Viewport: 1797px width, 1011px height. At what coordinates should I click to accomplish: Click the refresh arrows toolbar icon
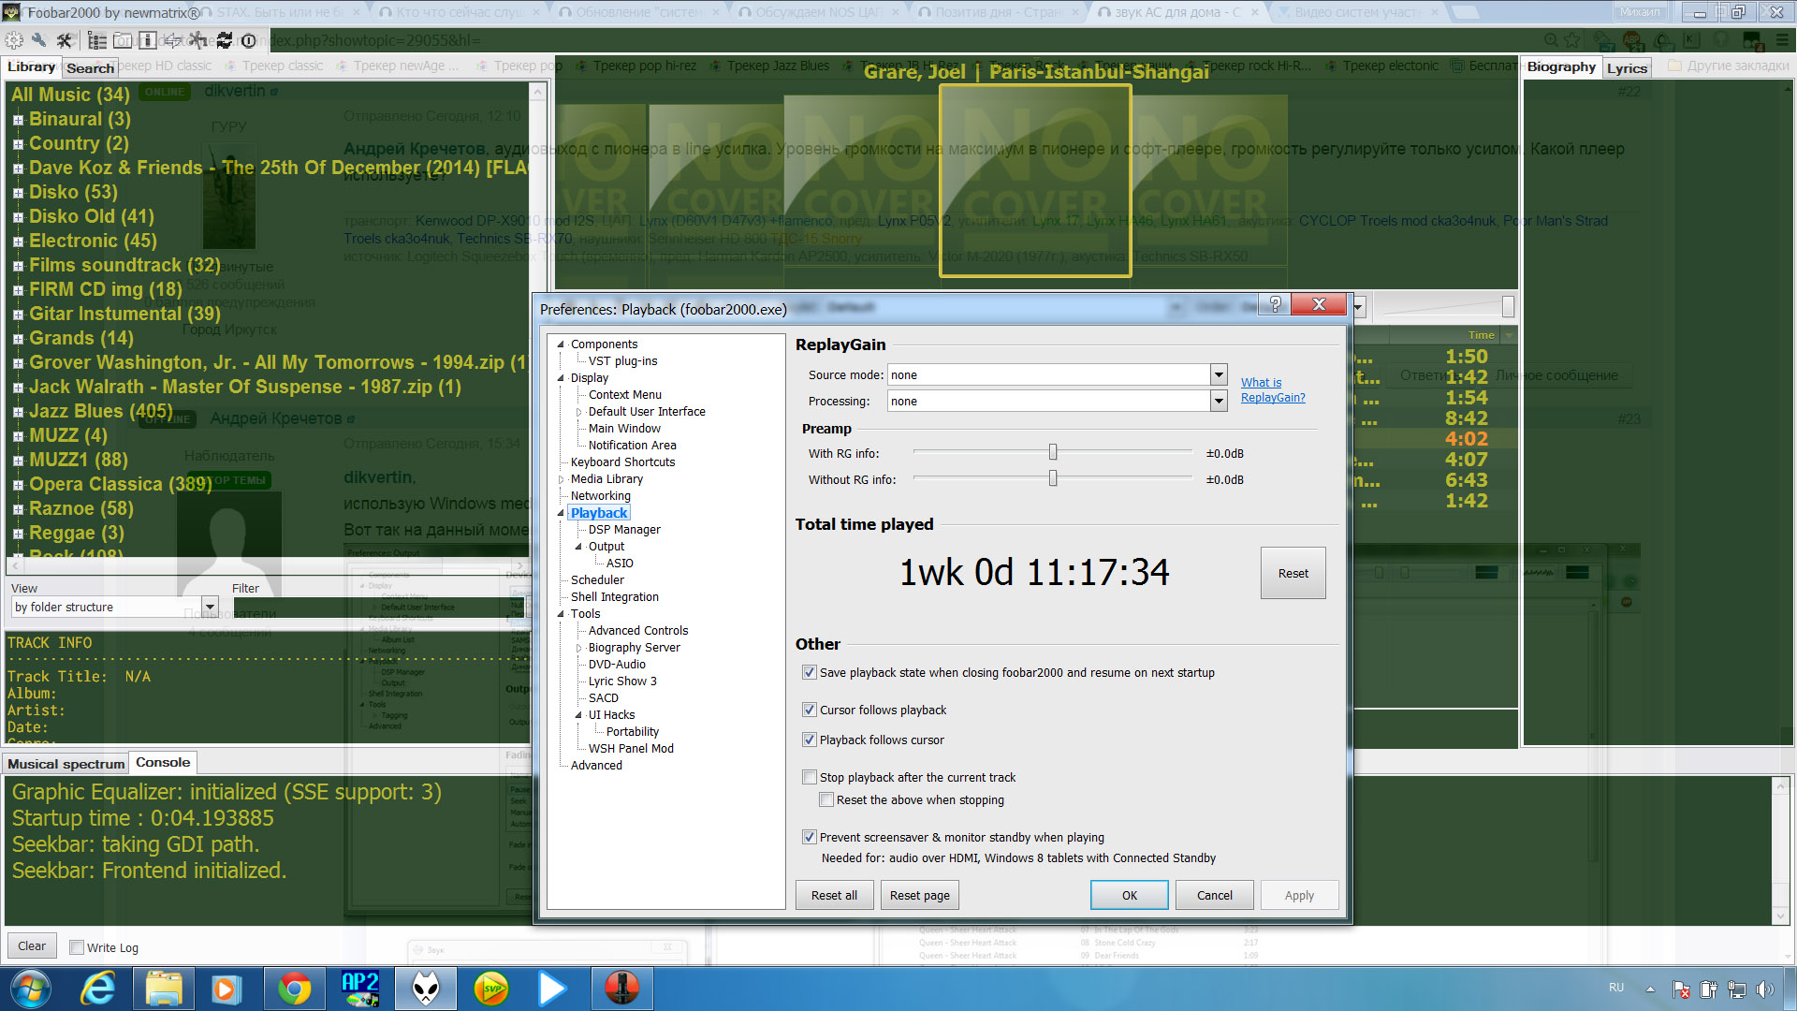[x=225, y=40]
